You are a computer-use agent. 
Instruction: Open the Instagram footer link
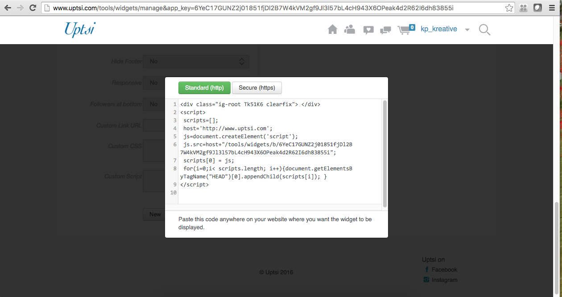pyautogui.click(x=444, y=280)
